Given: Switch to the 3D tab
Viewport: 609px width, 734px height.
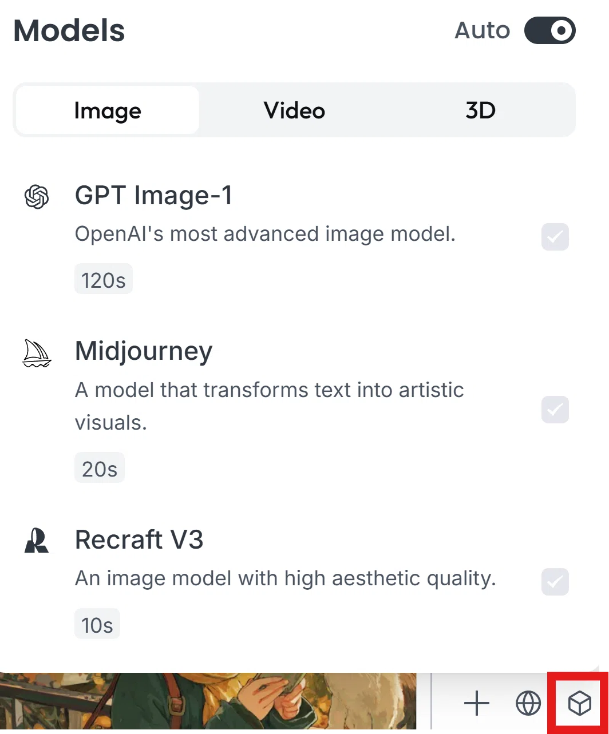Looking at the screenshot, I should pyautogui.click(x=480, y=110).
